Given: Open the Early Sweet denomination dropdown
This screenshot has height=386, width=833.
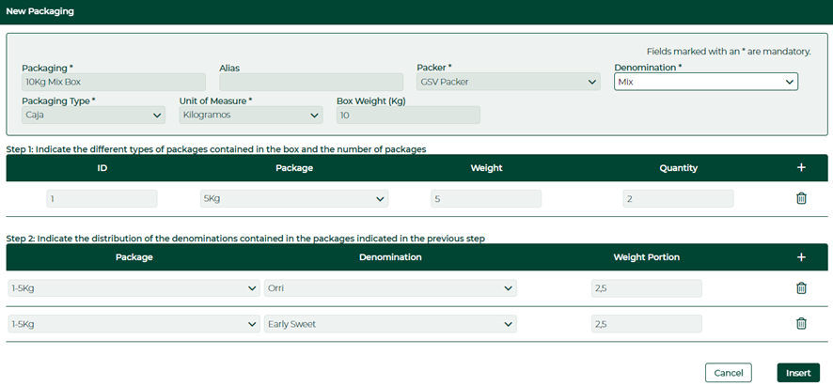Looking at the screenshot, I should (390, 323).
